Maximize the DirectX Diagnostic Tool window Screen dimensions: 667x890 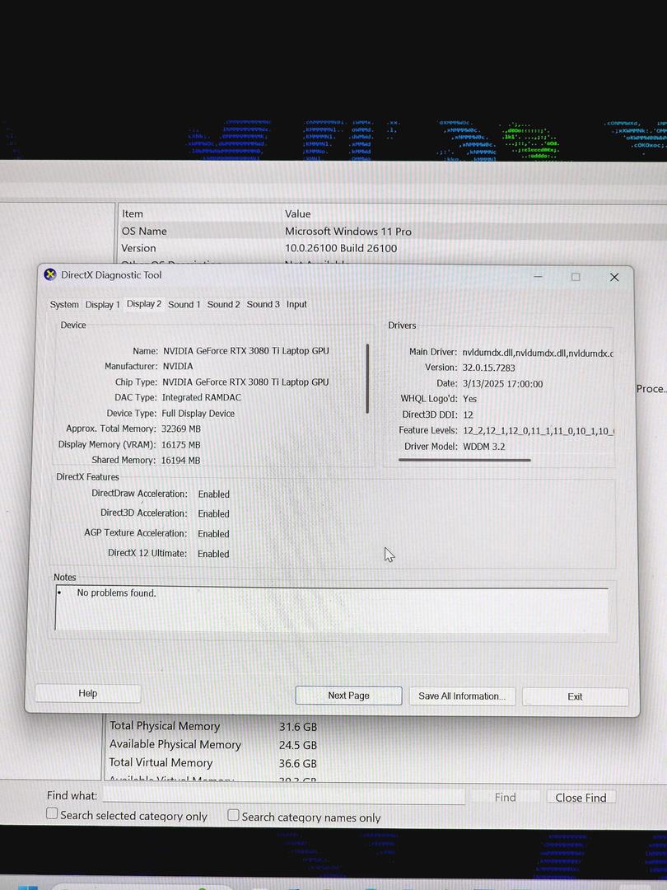[576, 277]
